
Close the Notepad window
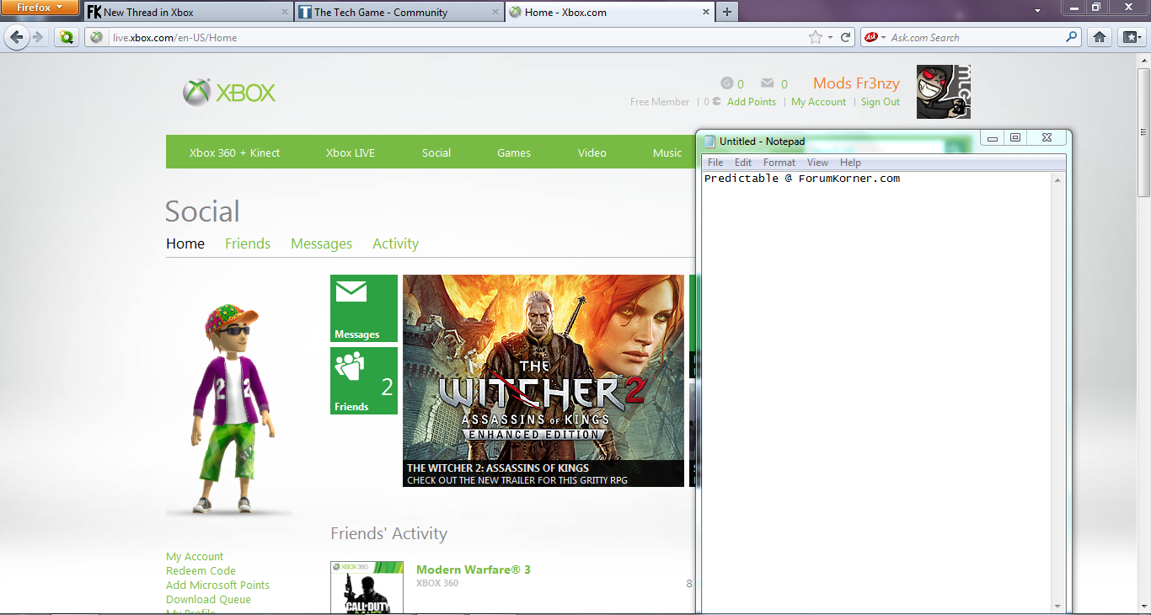coord(1047,138)
